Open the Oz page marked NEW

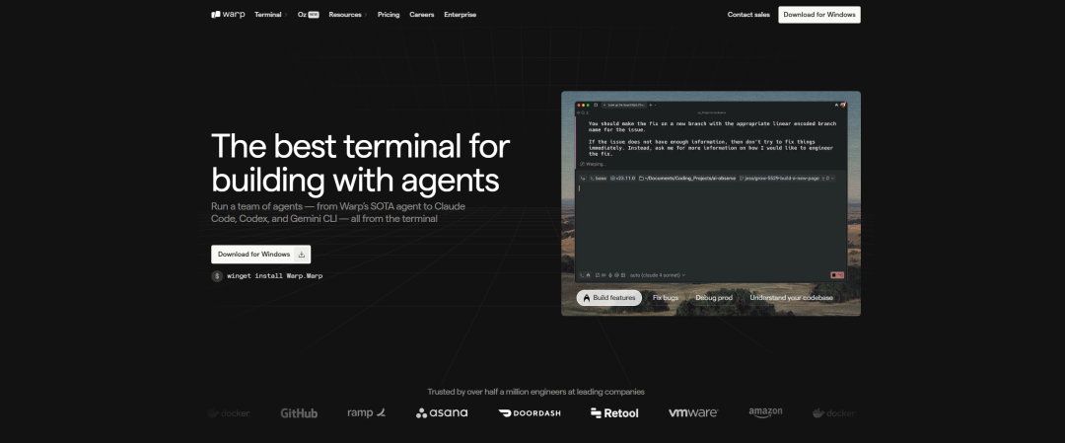(x=308, y=14)
